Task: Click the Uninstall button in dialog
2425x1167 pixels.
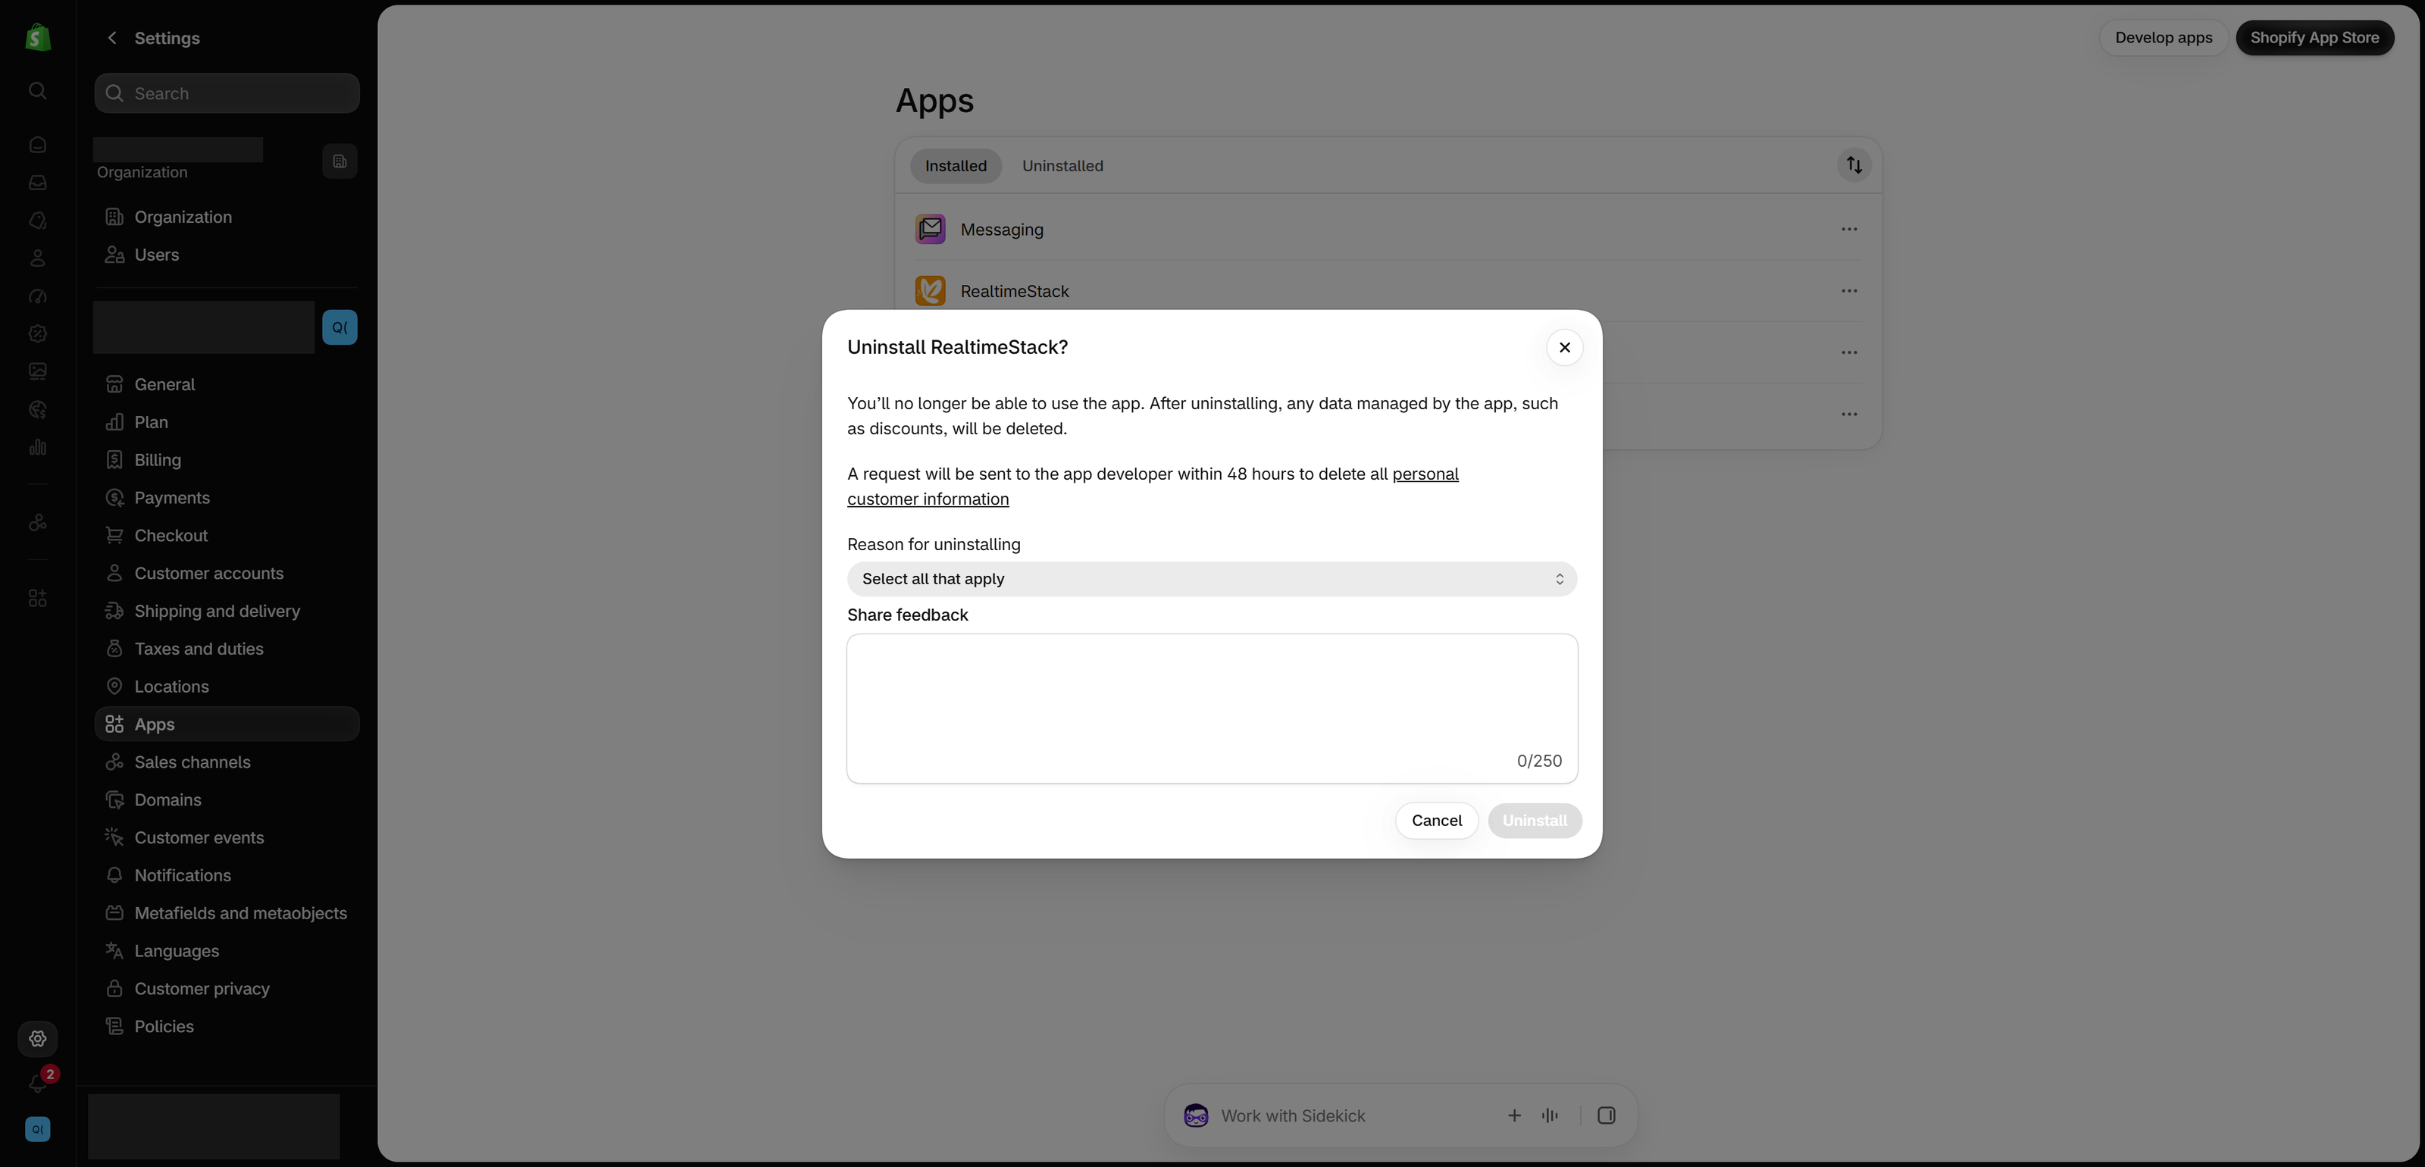Action: click(x=1535, y=821)
